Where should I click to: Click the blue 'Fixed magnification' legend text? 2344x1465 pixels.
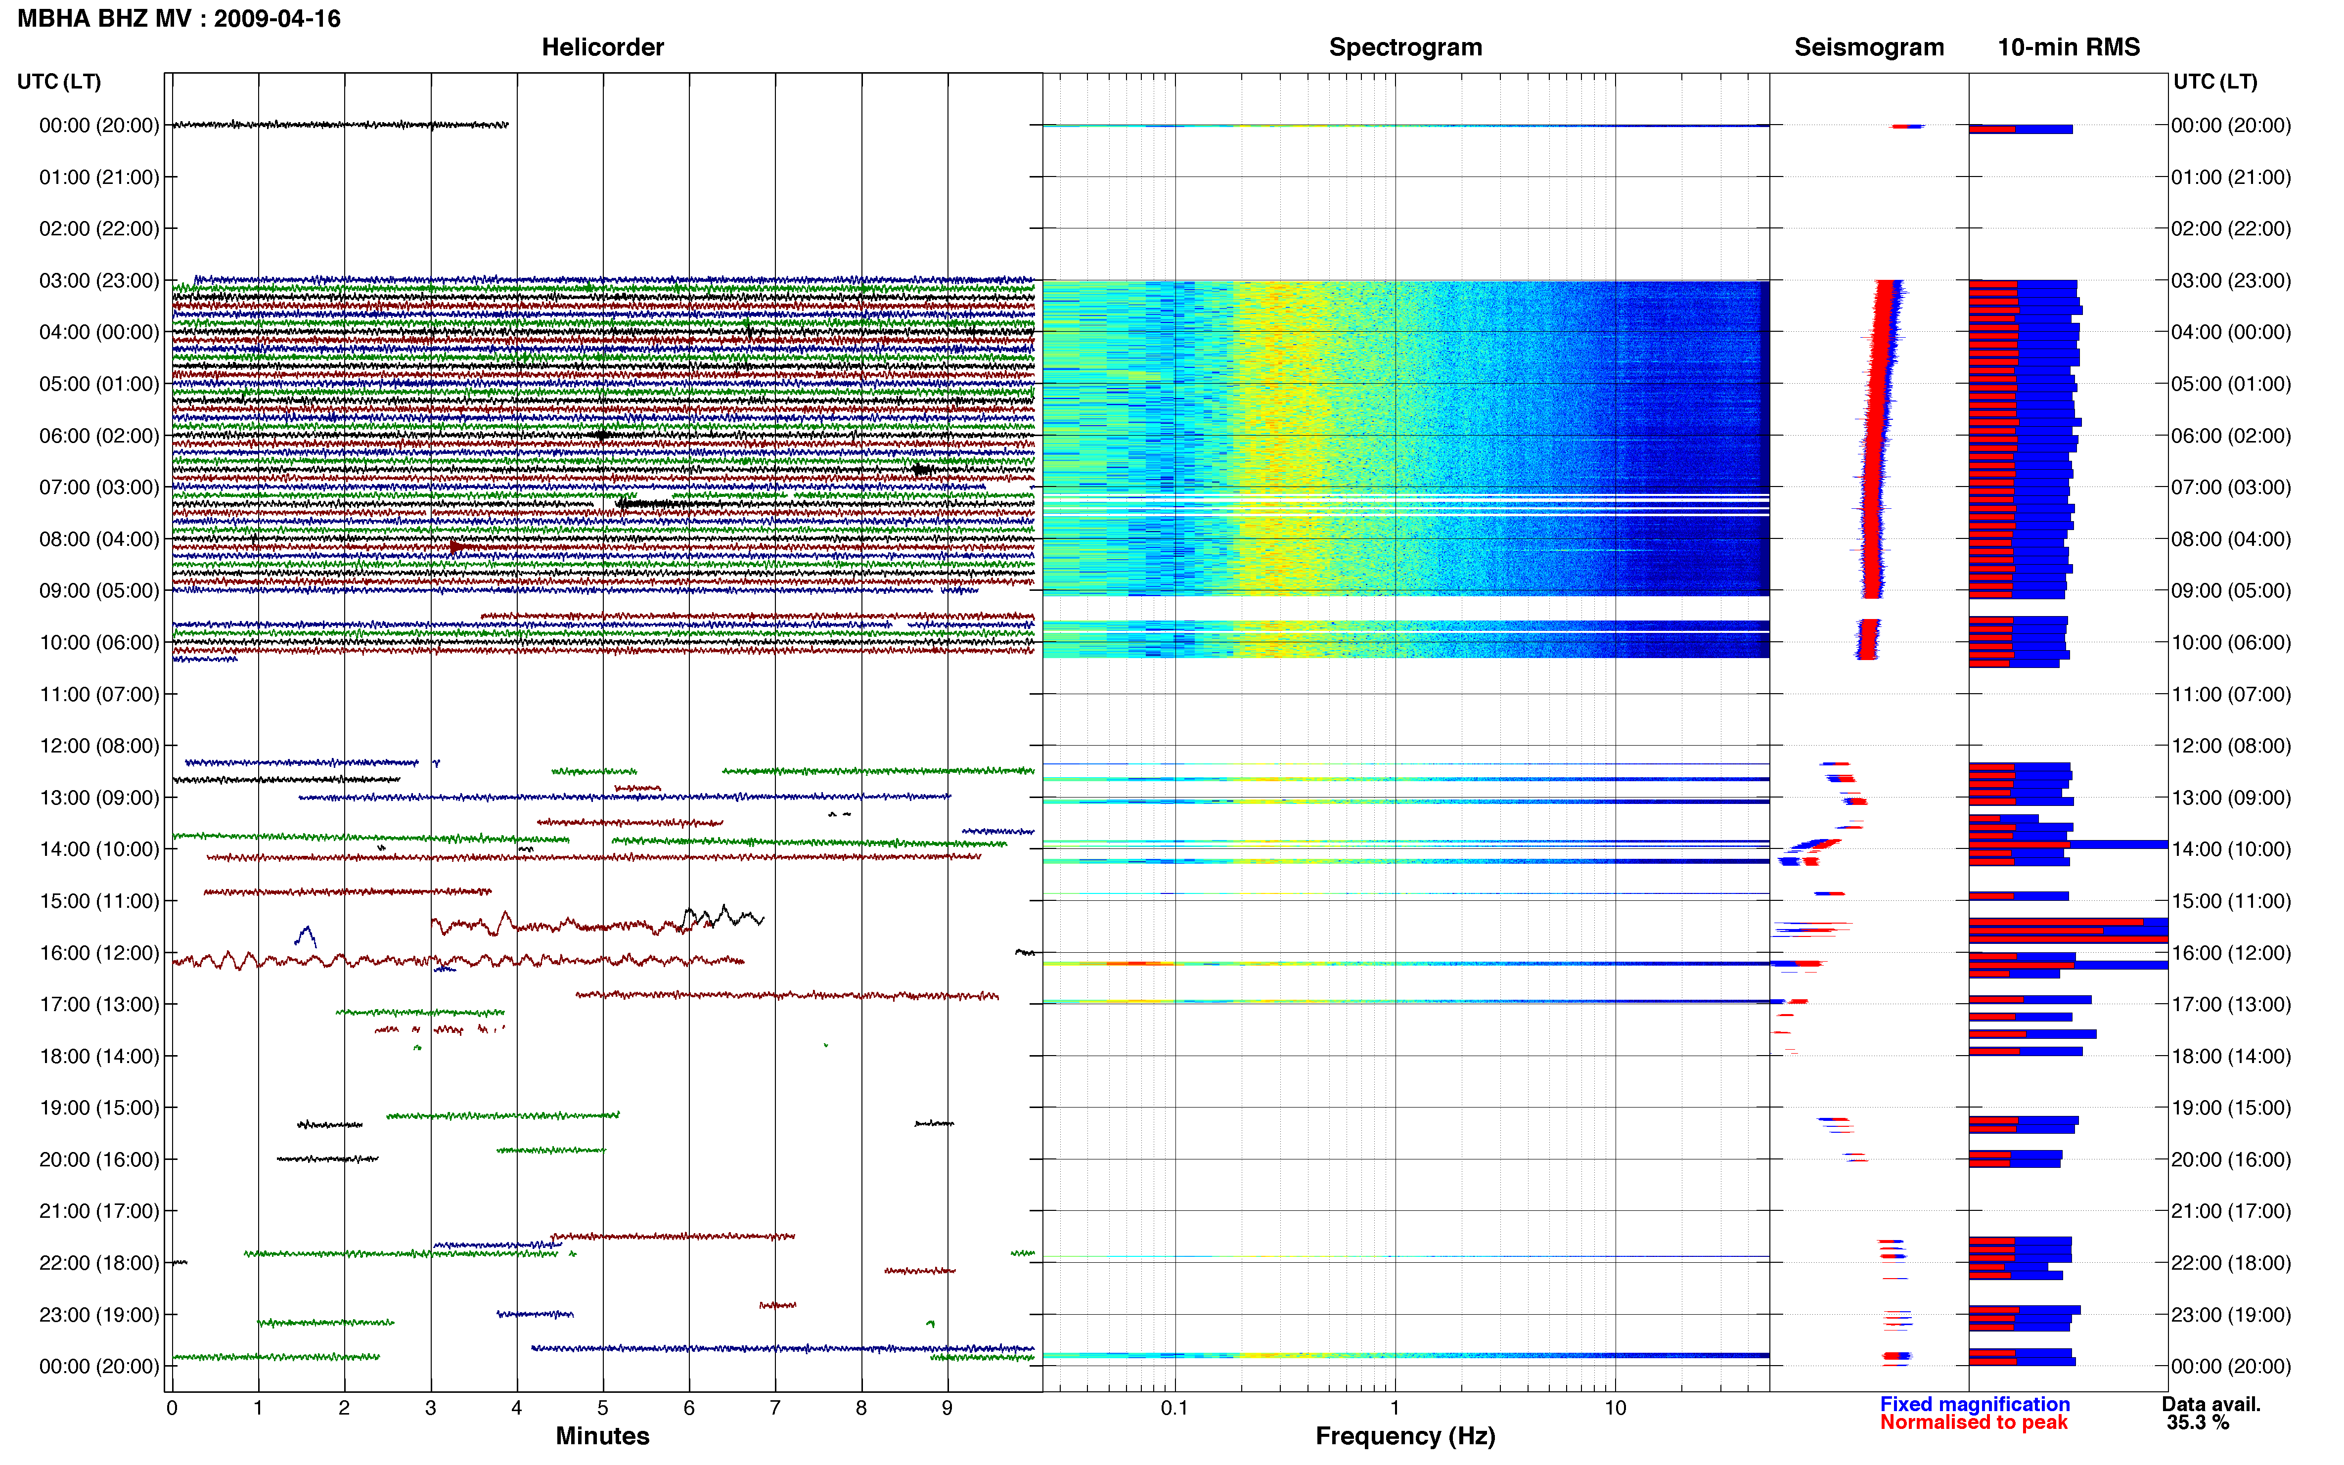pyautogui.click(x=1975, y=1405)
